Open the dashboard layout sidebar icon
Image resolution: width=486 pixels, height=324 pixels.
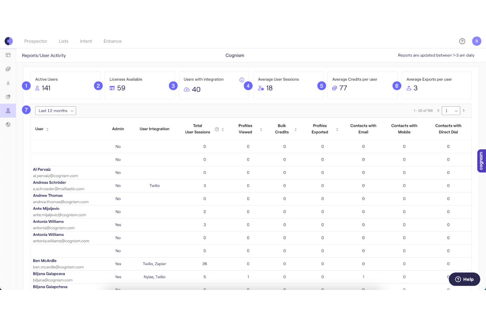point(8,55)
